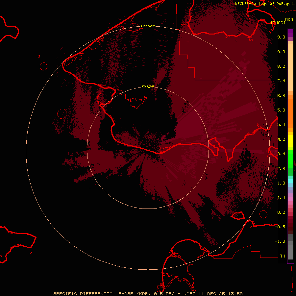Viewport: 296px width, 296px height.
Task: Click the gray bottom segment of color bar
Action: 290,252
